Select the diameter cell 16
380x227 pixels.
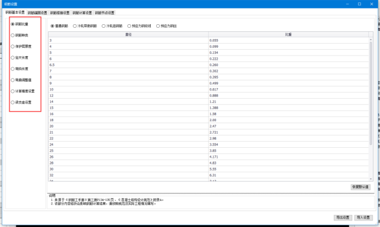[x=128, y=114]
